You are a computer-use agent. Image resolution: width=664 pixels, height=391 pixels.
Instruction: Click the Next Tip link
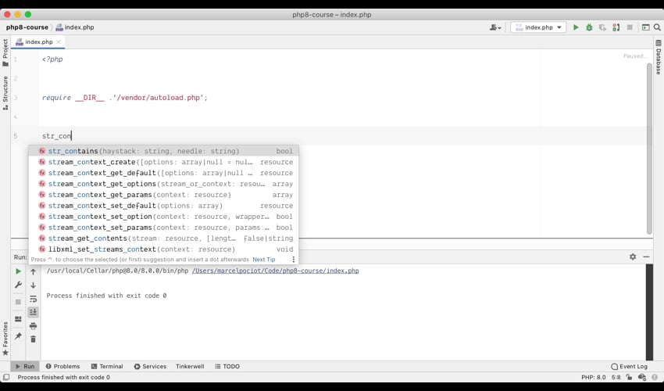click(264, 260)
